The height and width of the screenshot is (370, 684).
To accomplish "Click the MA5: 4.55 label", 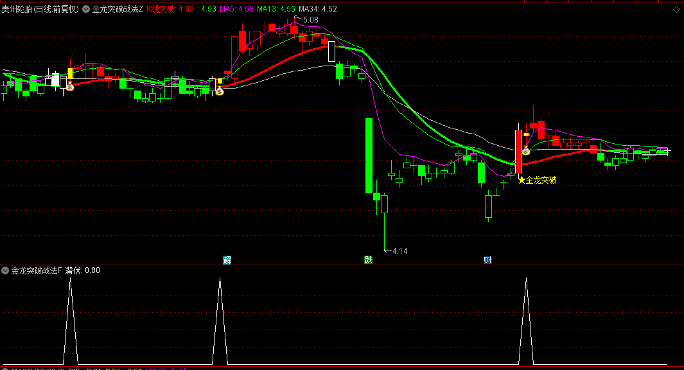I will click(236, 9).
